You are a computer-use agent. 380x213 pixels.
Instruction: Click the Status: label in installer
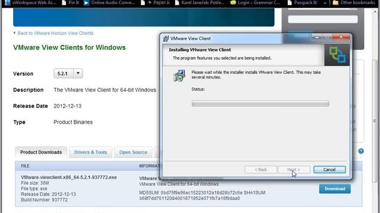[198, 89]
